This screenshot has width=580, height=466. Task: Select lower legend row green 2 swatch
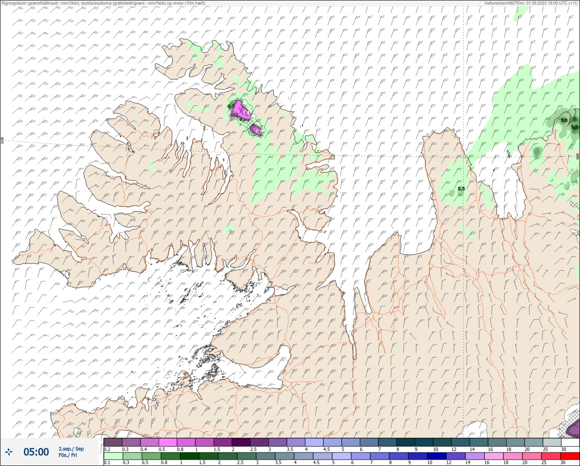pyautogui.click(x=227, y=456)
